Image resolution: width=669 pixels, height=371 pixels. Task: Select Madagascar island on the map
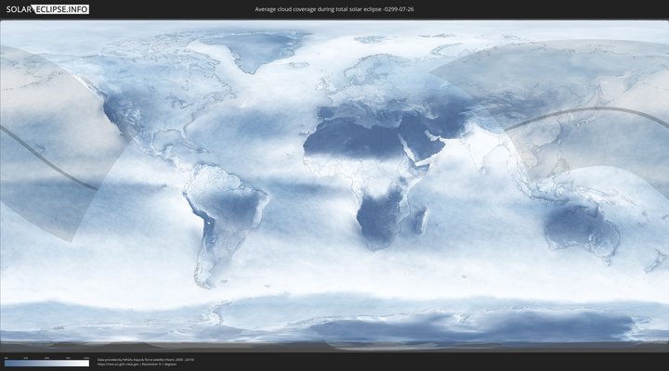424,220
